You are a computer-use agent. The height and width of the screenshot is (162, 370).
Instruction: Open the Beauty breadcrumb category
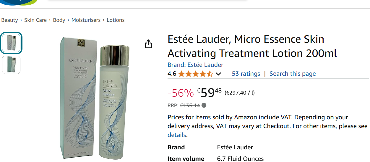click(9, 20)
